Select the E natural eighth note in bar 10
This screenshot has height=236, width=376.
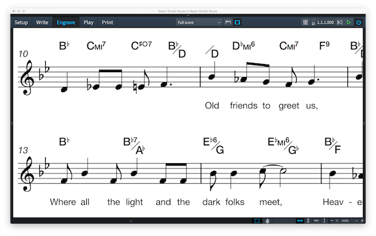(x=142, y=87)
